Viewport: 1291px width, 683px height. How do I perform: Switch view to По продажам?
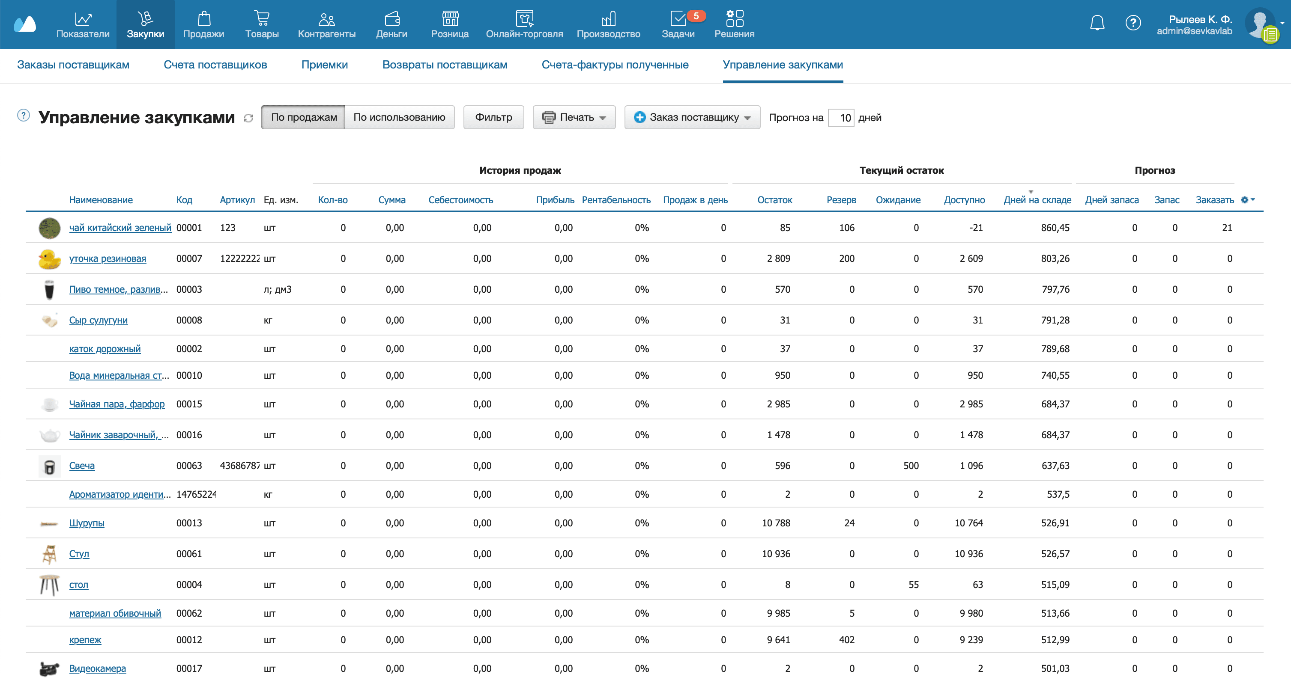[x=303, y=117]
